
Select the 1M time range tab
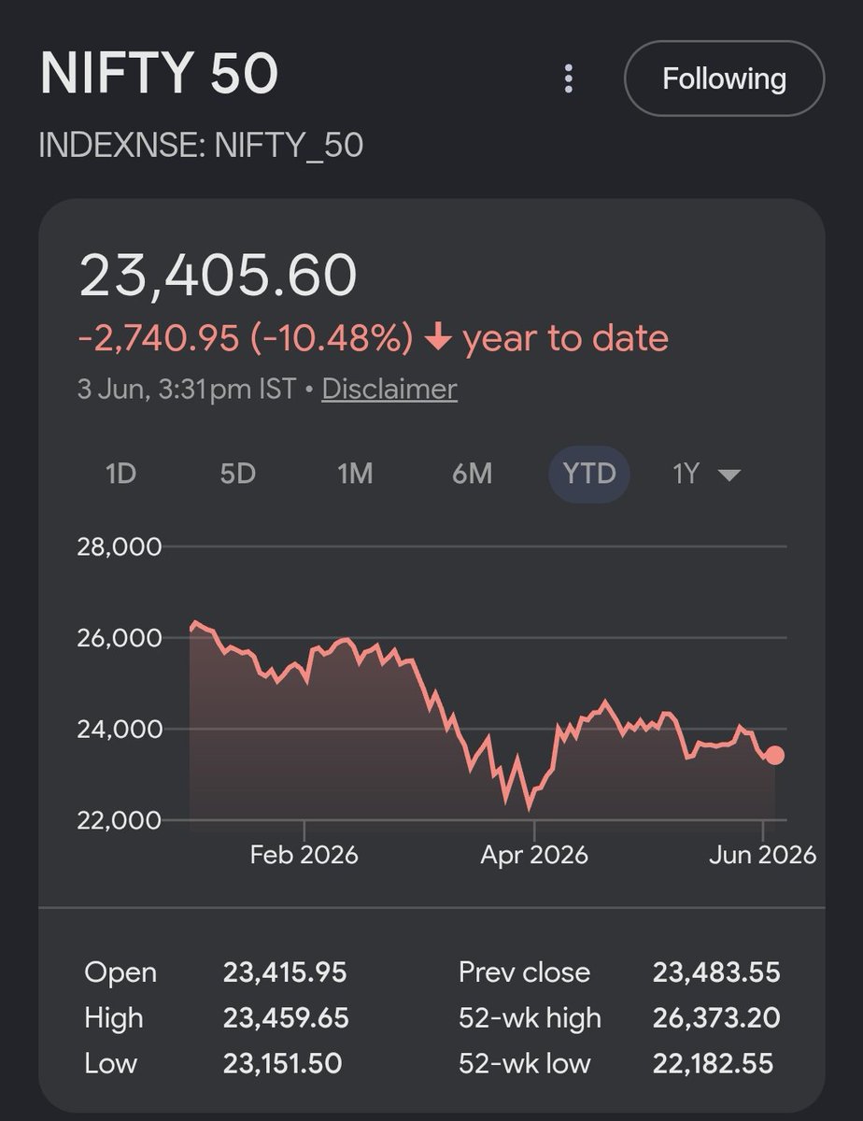pyautogui.click(x=355, y=475)
